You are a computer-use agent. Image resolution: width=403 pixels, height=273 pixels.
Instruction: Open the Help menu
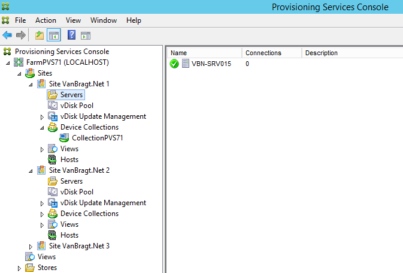(134, 20)
